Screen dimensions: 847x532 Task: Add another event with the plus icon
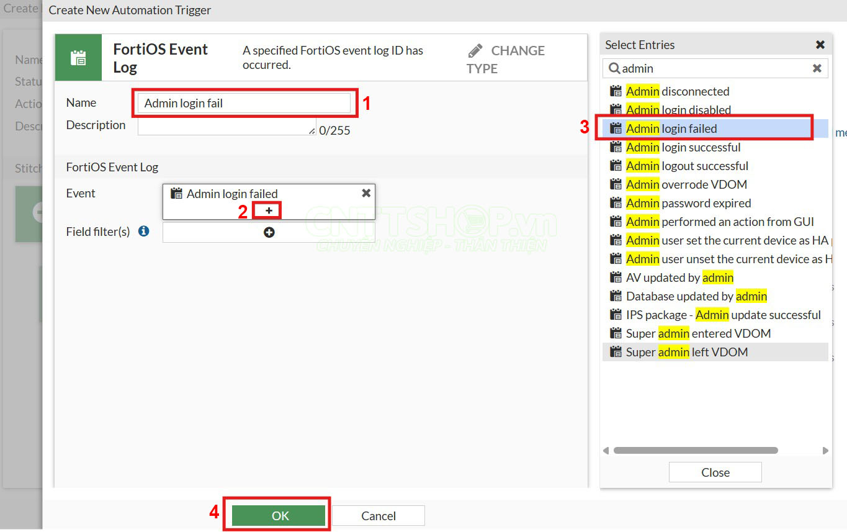pos(269,210)
